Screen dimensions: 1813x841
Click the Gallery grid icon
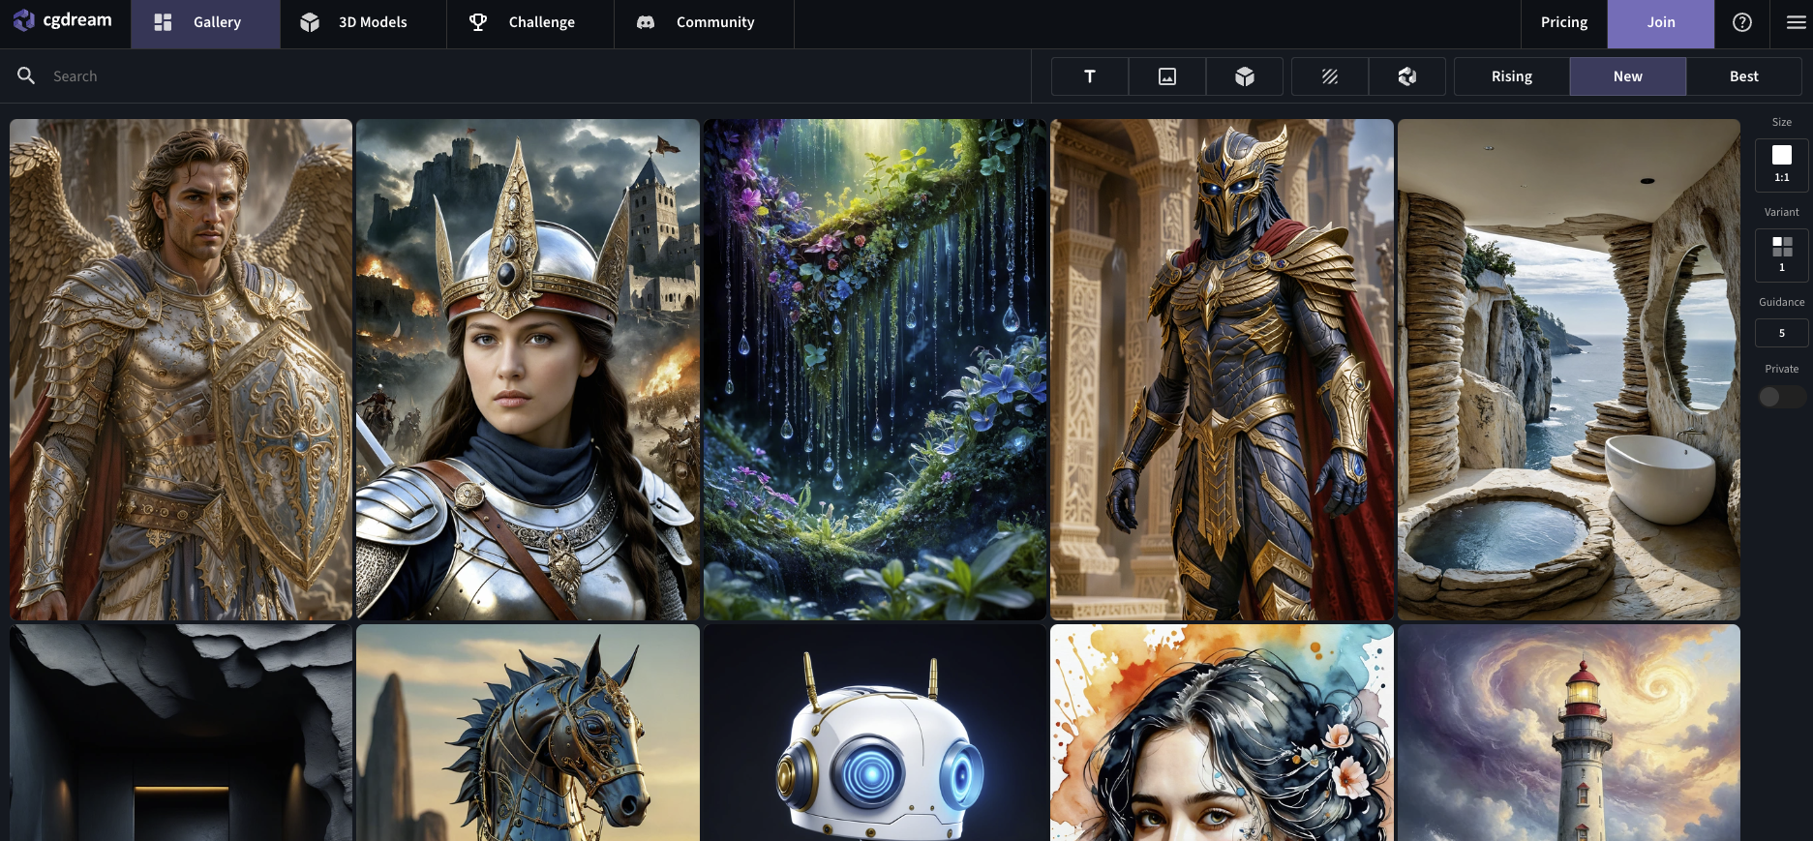163,22
